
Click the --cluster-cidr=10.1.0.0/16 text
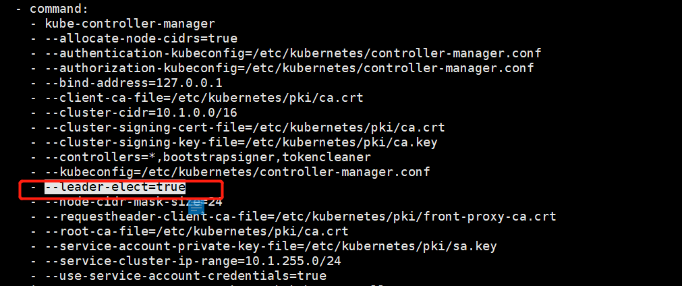[141, 113]
